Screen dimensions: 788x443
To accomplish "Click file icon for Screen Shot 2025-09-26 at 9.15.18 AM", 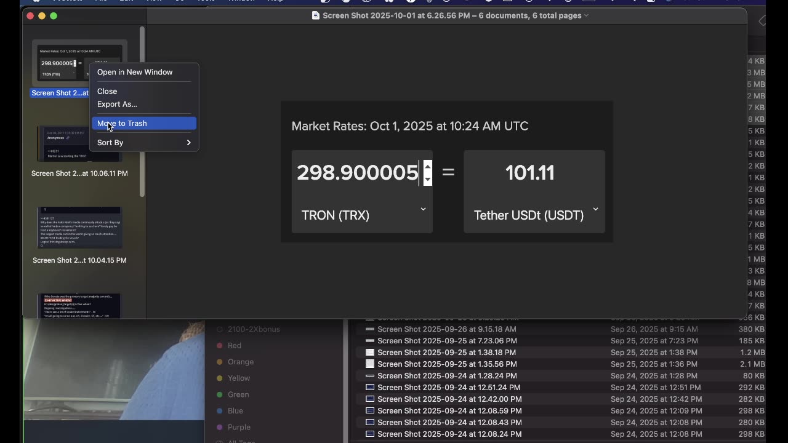I will tap(370, 329).
